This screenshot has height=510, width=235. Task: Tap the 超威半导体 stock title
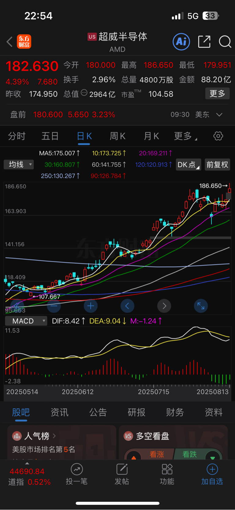click(x=123, y=37)
